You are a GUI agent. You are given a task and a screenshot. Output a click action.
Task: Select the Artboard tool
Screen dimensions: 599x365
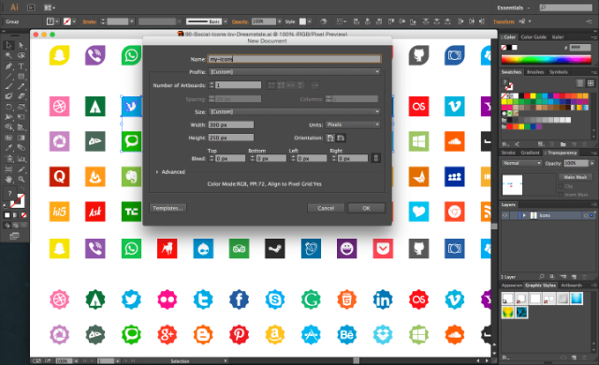click(8, 168)
